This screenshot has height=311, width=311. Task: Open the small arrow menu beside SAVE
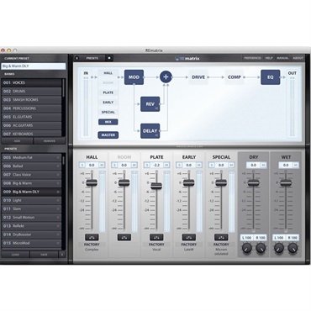click(62, 255)
